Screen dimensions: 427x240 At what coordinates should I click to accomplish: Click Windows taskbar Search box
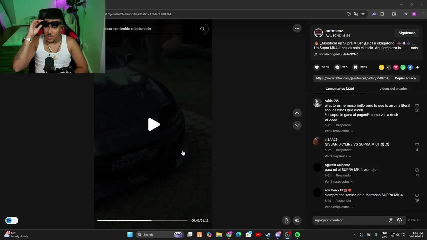[x=159, y=235]
